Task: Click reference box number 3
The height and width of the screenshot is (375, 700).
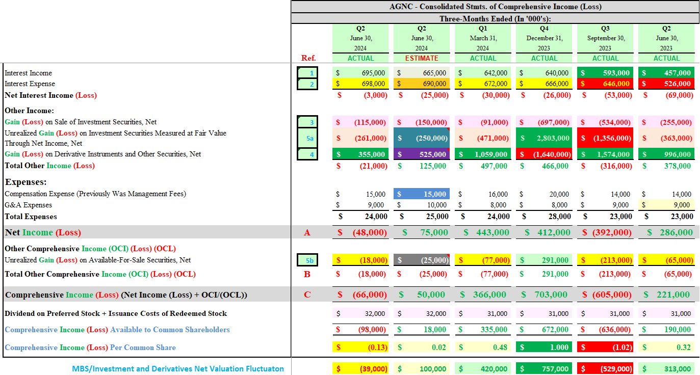Action: 307,122
